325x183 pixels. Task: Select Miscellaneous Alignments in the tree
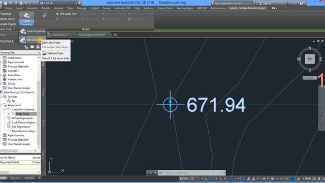[24, 131]
